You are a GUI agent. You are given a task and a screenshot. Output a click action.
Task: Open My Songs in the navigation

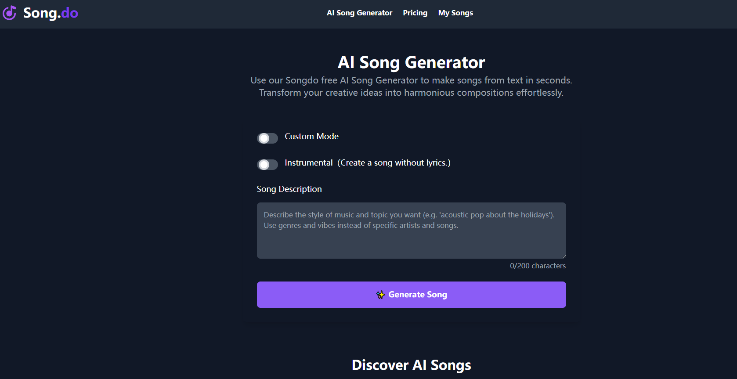click(x=455, y=13)
